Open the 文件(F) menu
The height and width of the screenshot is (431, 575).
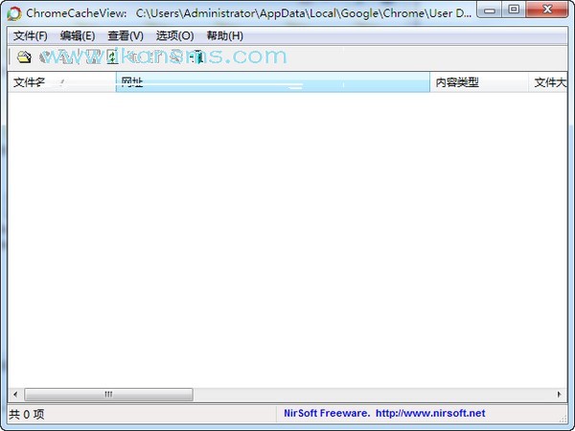point(31,36)
